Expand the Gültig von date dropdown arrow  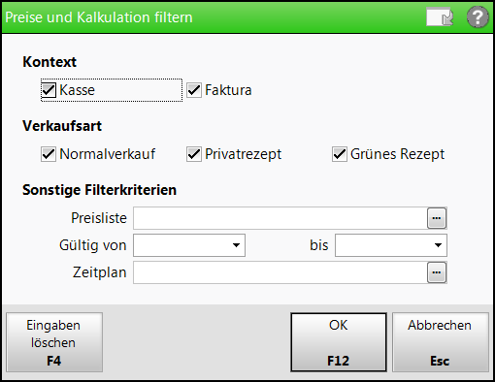click(236, 245)
